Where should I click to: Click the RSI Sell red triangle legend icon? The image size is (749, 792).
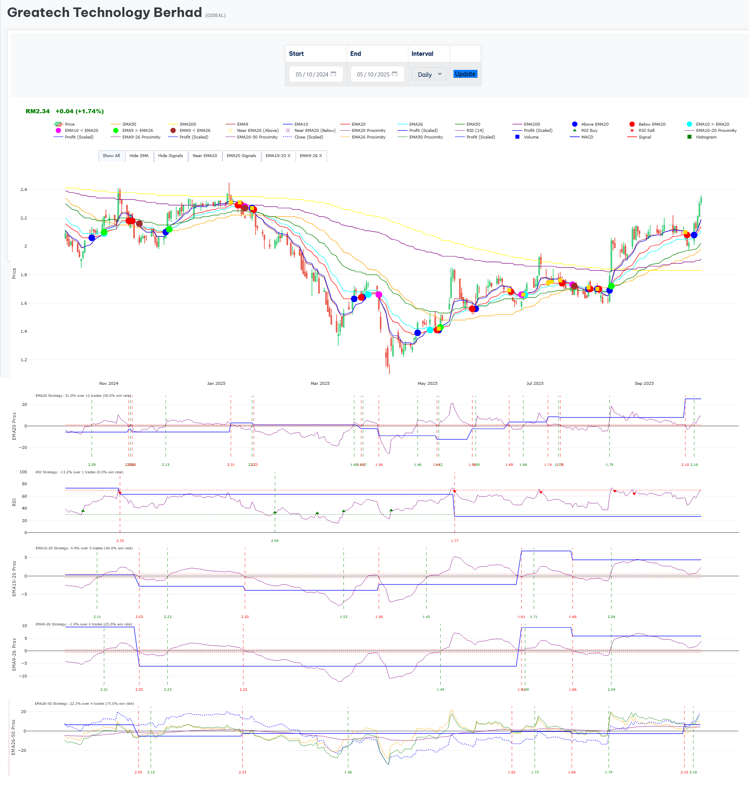tap(633, 130)
